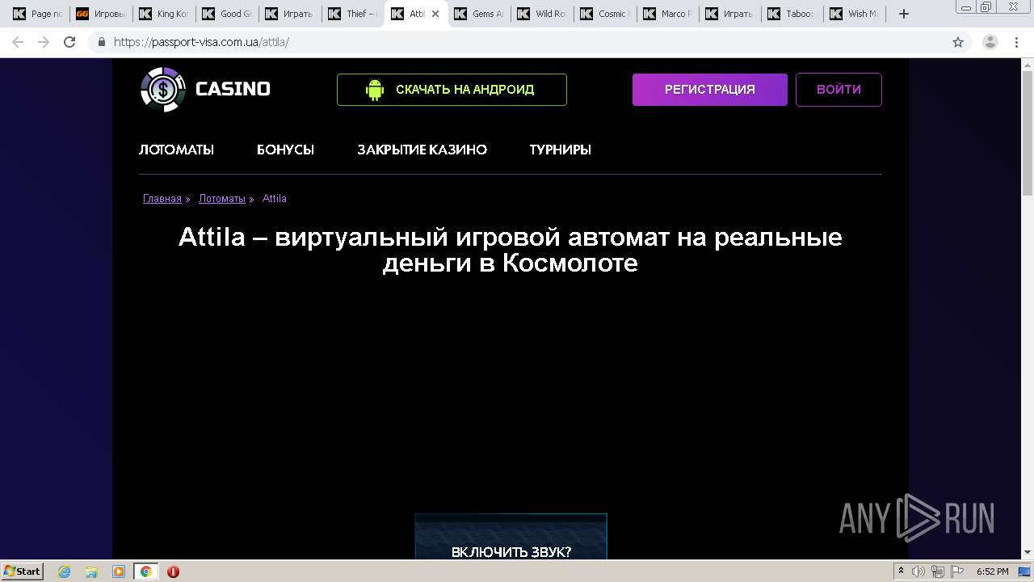Open Internet Explorer from taskbar
Viewport: 1034px width, 582px height.
coord(65,571)
